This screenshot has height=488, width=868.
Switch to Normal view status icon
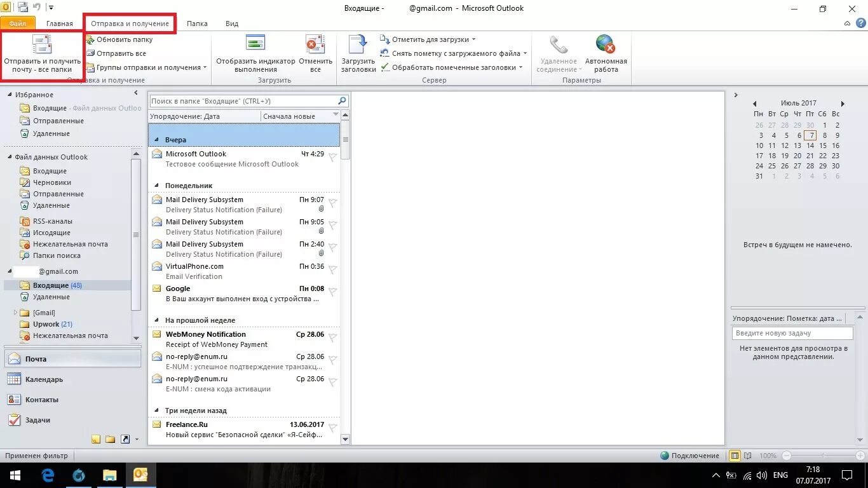735,456
